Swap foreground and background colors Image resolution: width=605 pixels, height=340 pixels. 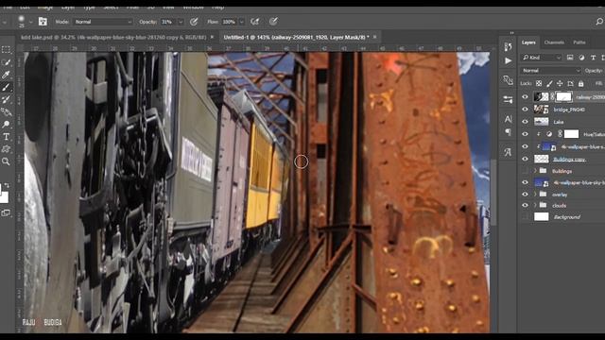pos(7,185)
